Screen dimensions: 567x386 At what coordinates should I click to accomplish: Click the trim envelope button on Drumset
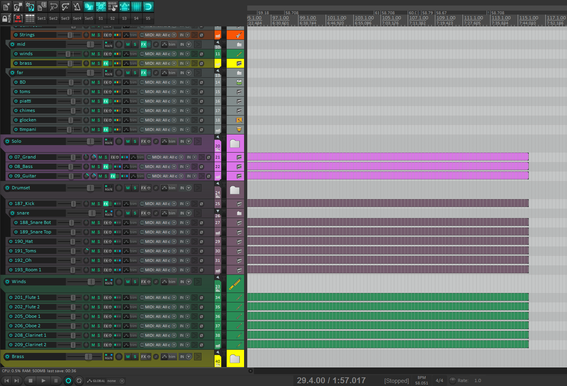169,188
